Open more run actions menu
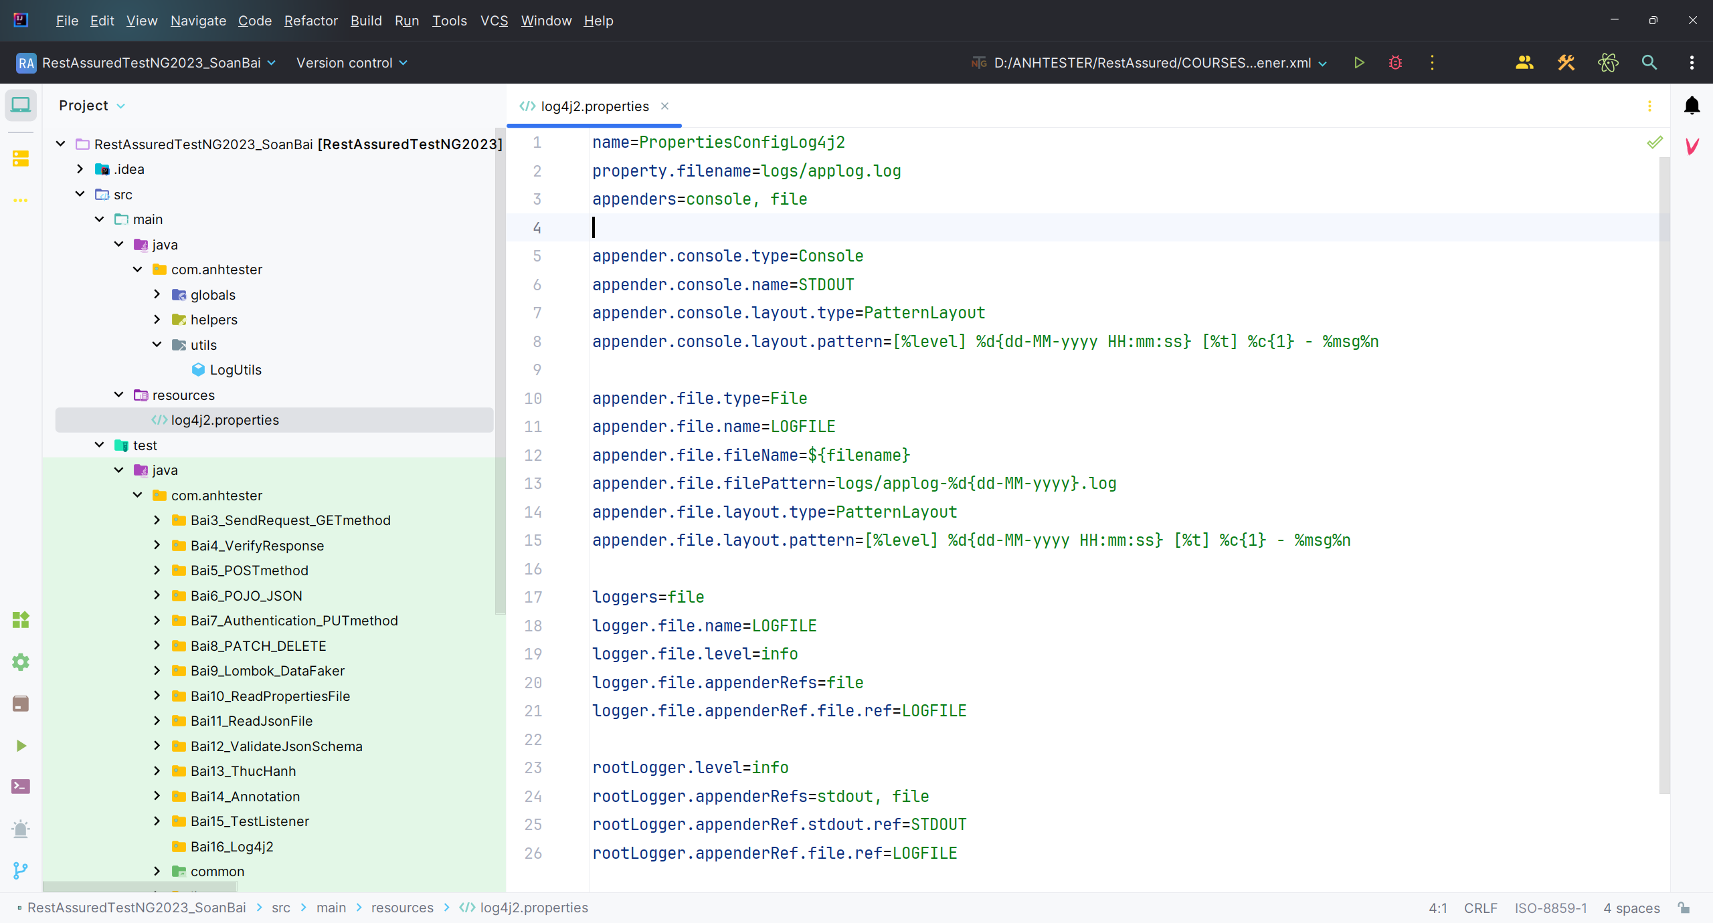Screen dimensions: 1713x923 [1432, 63]
